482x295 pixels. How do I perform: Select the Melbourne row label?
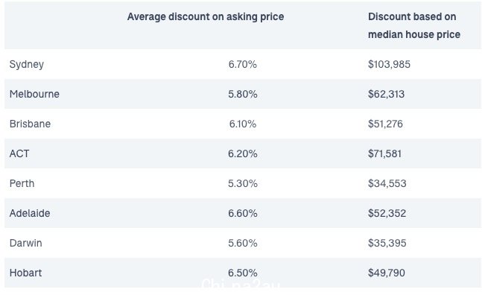point(34,94)
